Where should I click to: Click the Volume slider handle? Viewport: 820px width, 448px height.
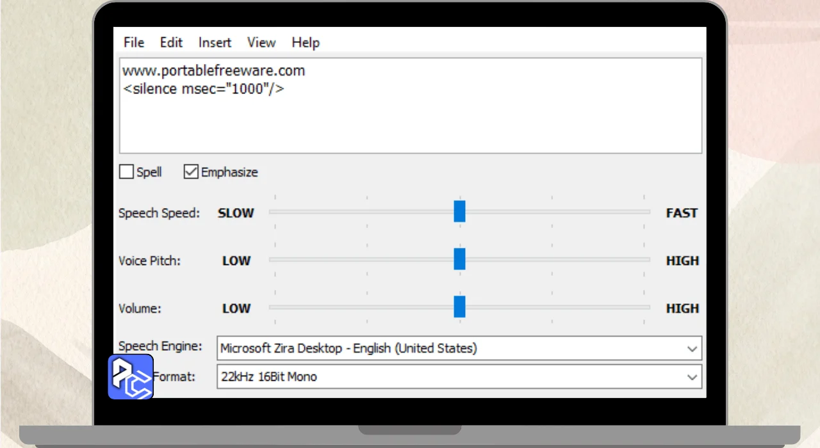[x=459, y=307]
